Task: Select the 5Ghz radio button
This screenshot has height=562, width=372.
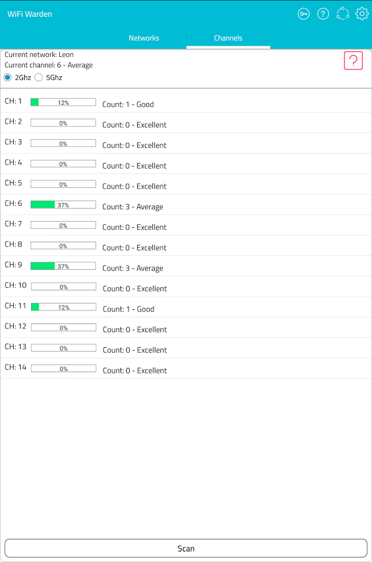Action: coord(39,77)
